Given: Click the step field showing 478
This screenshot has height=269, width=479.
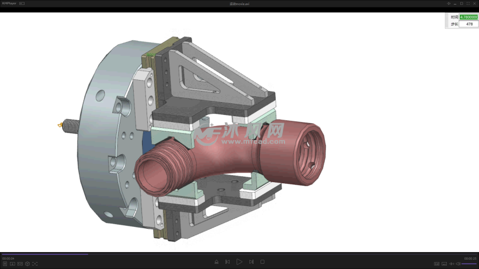Looking at the screenshot, I should coord(468,24).
